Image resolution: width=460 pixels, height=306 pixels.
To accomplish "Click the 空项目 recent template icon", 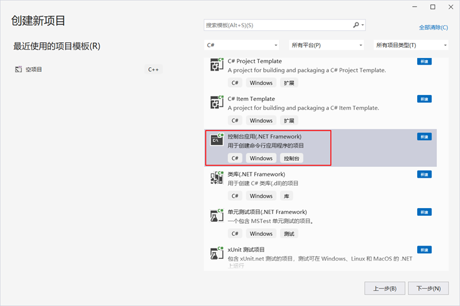I will click(x=19, y=70).
